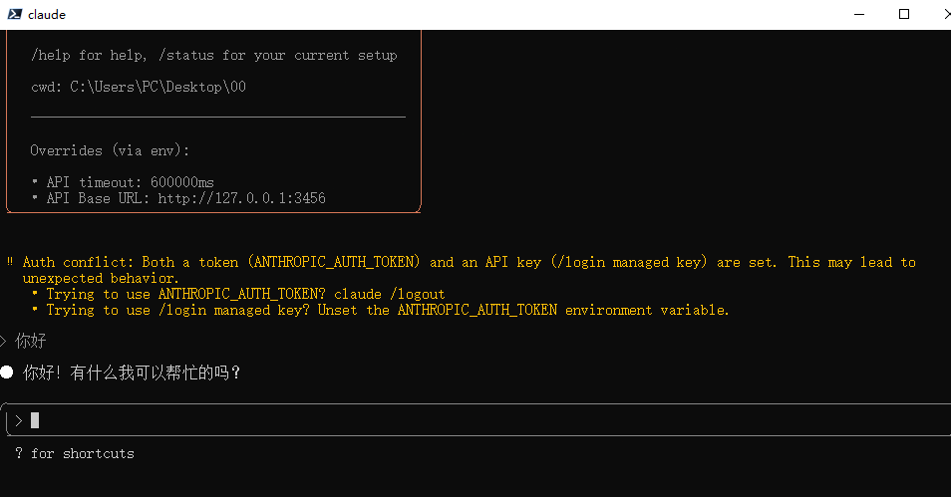Click the 'Overrides (via env):' heading
This screenshot has width=951, height=497.
point(110,150)
